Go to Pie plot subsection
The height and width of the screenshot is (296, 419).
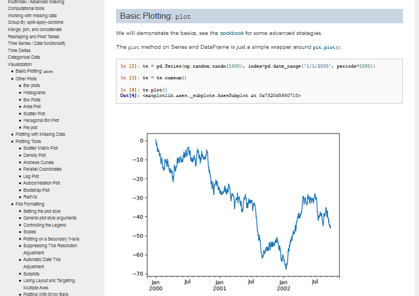tap(30, 127)
